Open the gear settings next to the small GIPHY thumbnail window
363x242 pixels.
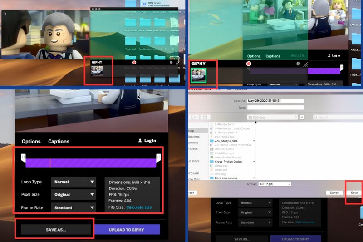pyautogui.click(x=171, y=62)
